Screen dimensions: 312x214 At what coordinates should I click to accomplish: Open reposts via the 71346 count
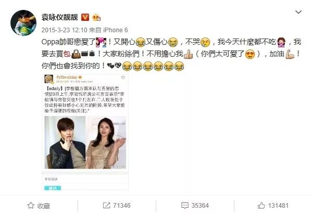(x=122, y=206)
